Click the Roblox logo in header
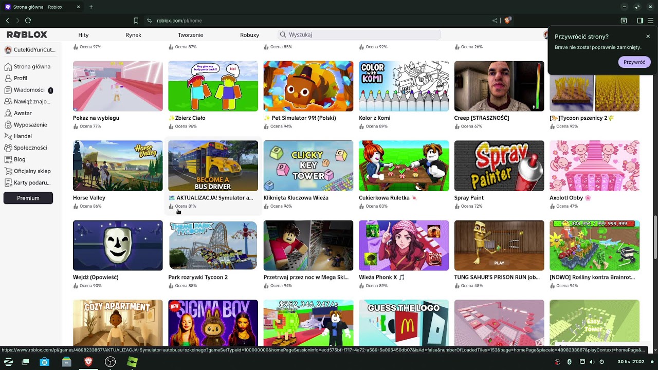 click(x=27, y=34)
